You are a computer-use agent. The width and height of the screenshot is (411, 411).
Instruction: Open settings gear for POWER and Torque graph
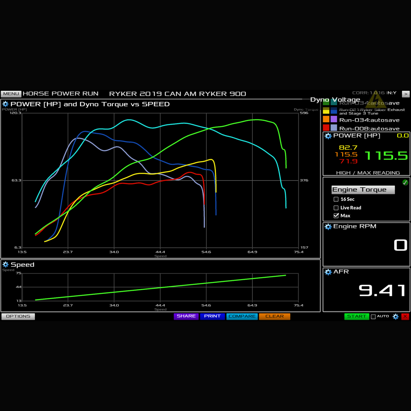[x=5, y=104]
